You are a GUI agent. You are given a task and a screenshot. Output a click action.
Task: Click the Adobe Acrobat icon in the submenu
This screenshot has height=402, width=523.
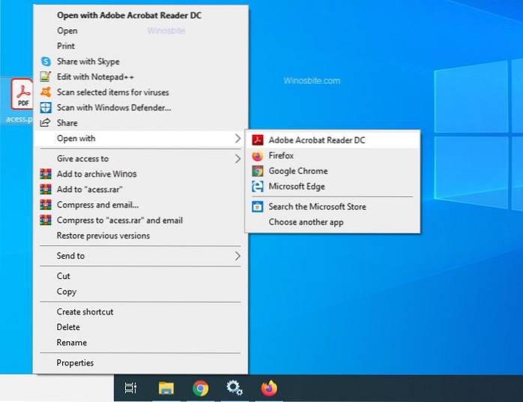point(257,140)
